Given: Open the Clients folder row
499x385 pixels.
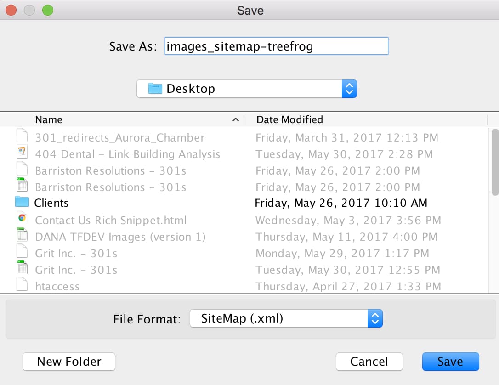Looking at the screenshot, I should point(244,203).
